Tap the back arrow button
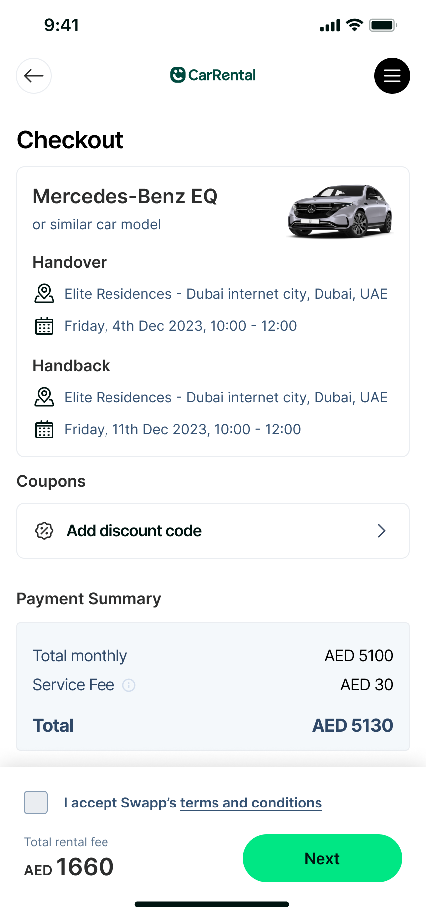Screen dimensions: 426x922 (34, 76)
